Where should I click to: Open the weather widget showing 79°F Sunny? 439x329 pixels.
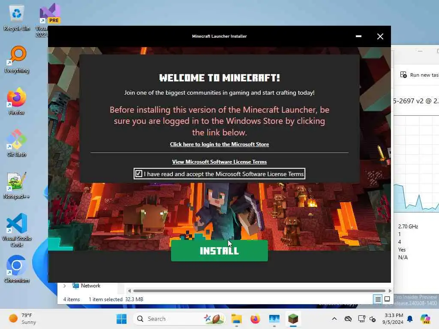pos(22,319)
